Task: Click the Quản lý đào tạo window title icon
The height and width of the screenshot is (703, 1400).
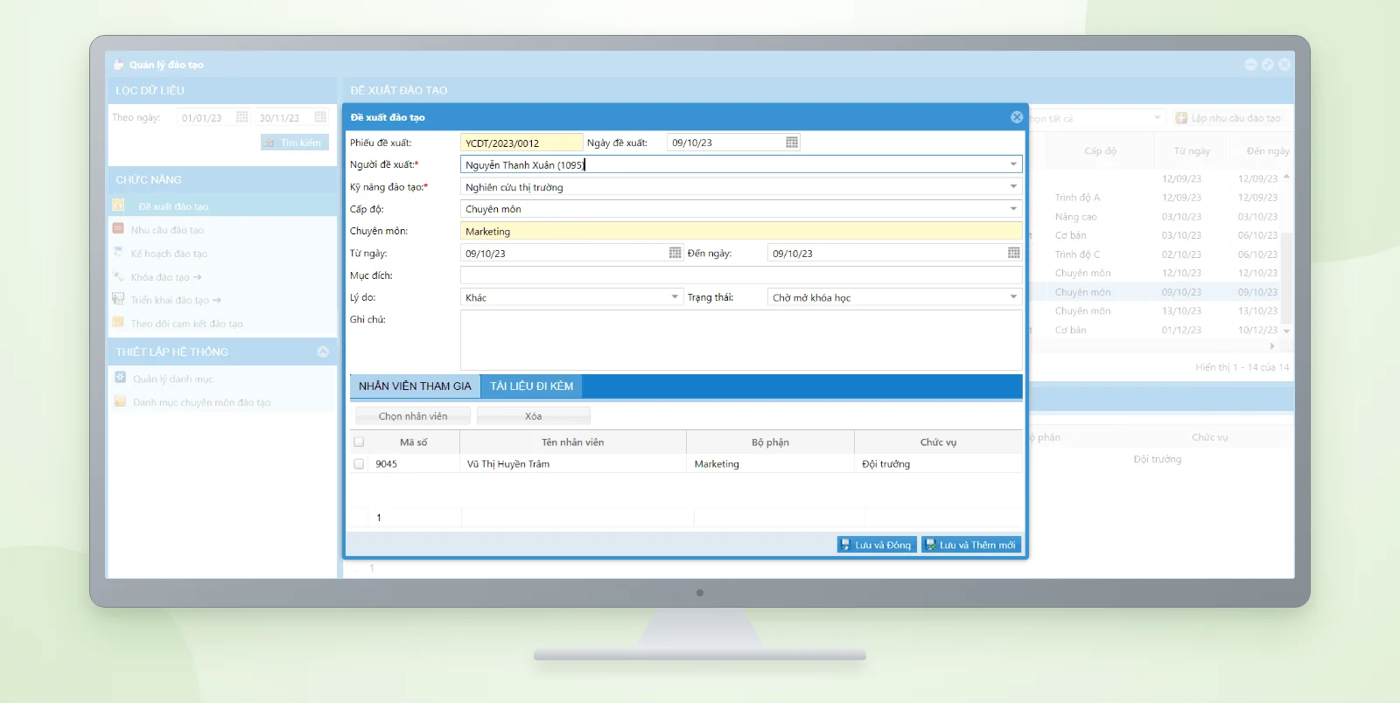Action: pos(119,65)
